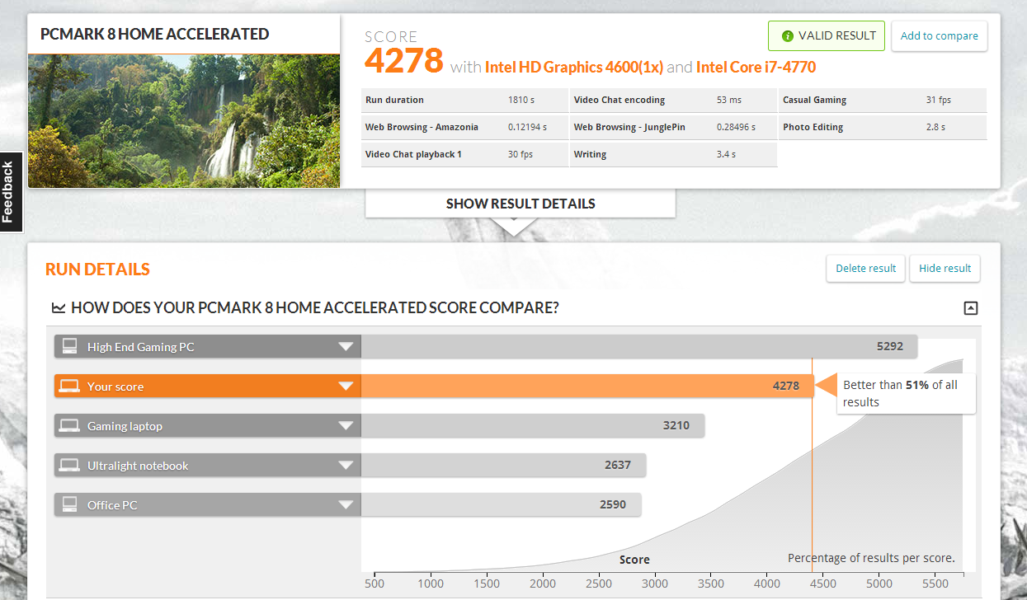
Task: Click the Your score laptop icon
Action: click(70, 387)
